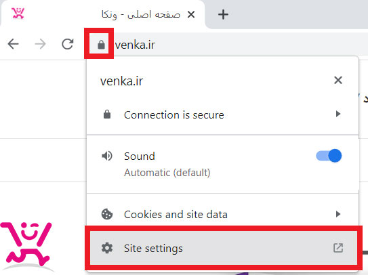Expand Cookies and site data arrow

[338, 214]
